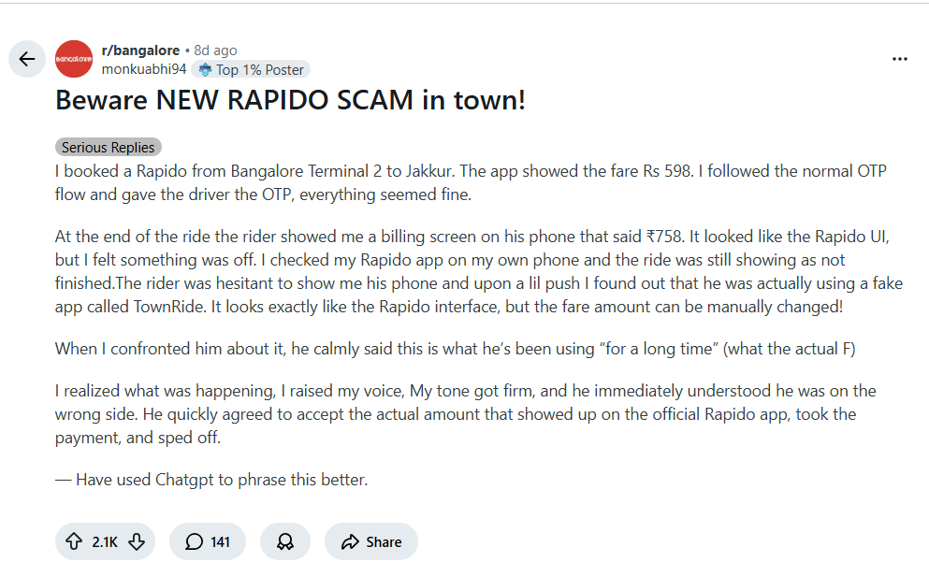Click the r/bangalore community avatar
929x576 pixels.
point(74,60)
